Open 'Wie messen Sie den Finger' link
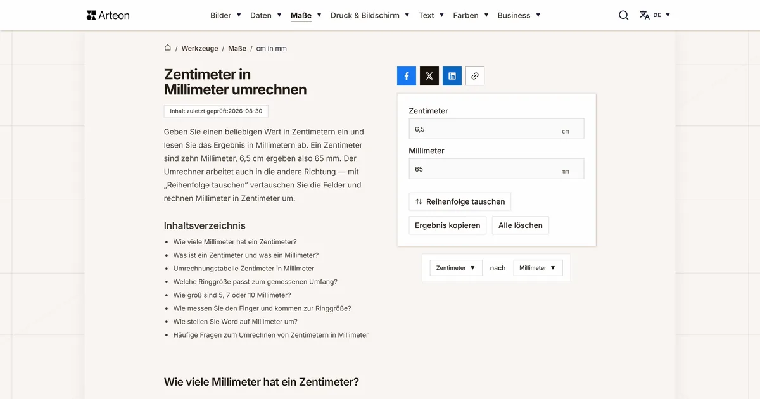760x399 pixels. (x=262, y=308)
